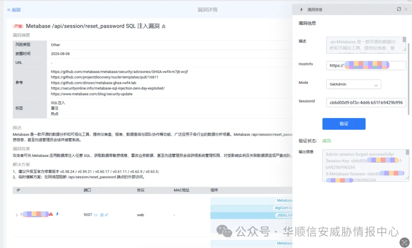Viewport: 412px width, 248px height.
Task: Click the risk type value Other
Action: (55, 45)
